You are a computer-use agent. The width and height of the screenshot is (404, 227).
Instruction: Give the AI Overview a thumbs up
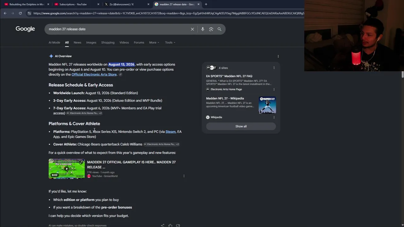(x=170, y=225)
